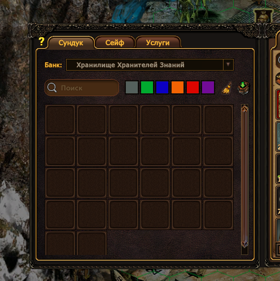
Task: Click the yellow question mark help icon
Action: [41, 41]
